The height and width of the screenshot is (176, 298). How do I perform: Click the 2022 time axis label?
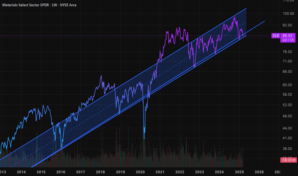[180, 172]
